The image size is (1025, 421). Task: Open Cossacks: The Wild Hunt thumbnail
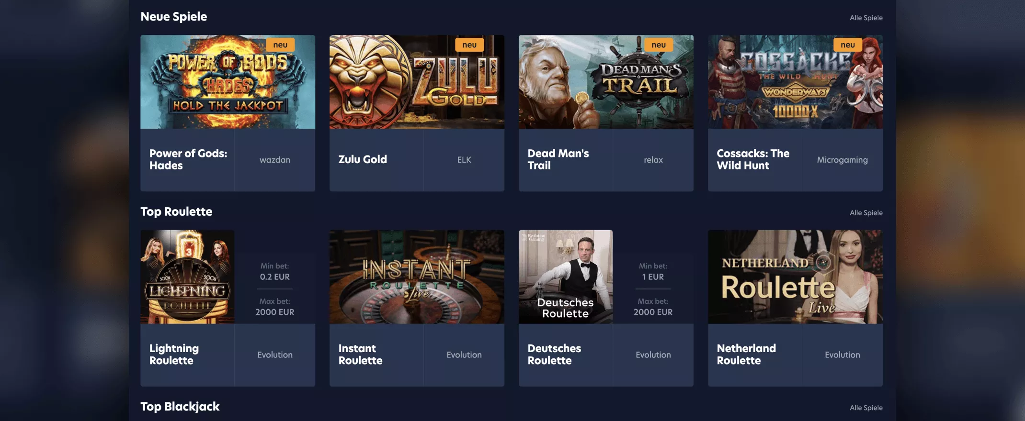coord(795,82)
